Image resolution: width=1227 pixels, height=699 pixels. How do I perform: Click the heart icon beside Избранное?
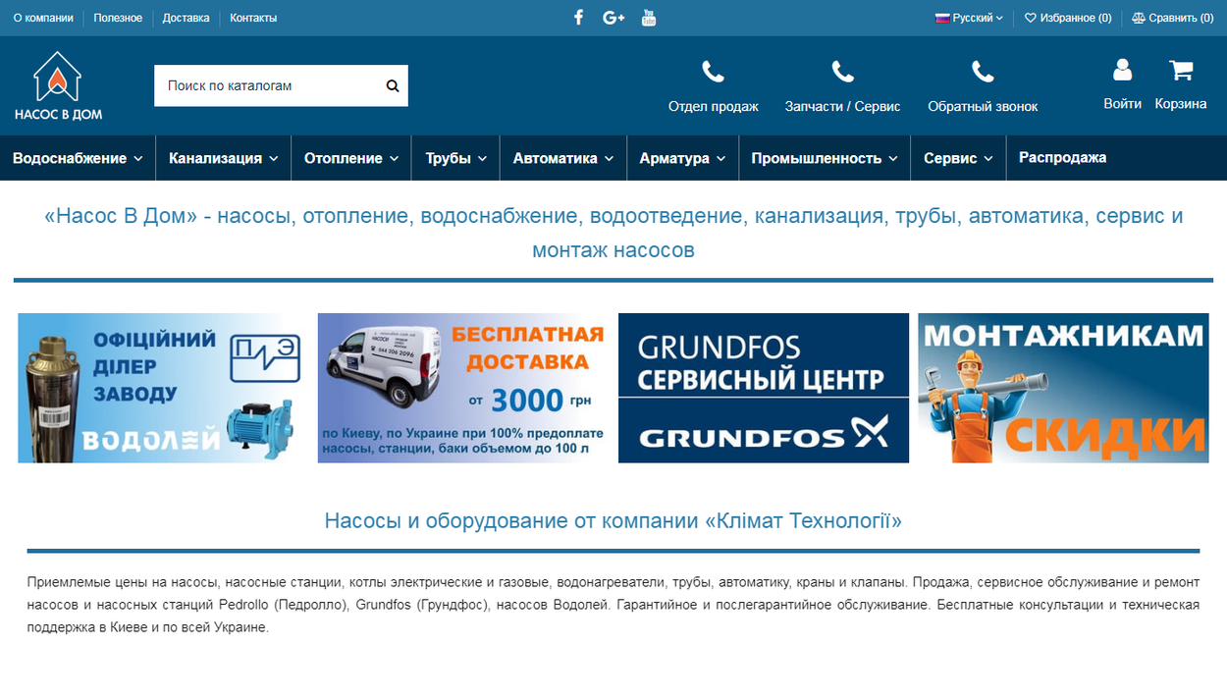(x=1031, y=18)
